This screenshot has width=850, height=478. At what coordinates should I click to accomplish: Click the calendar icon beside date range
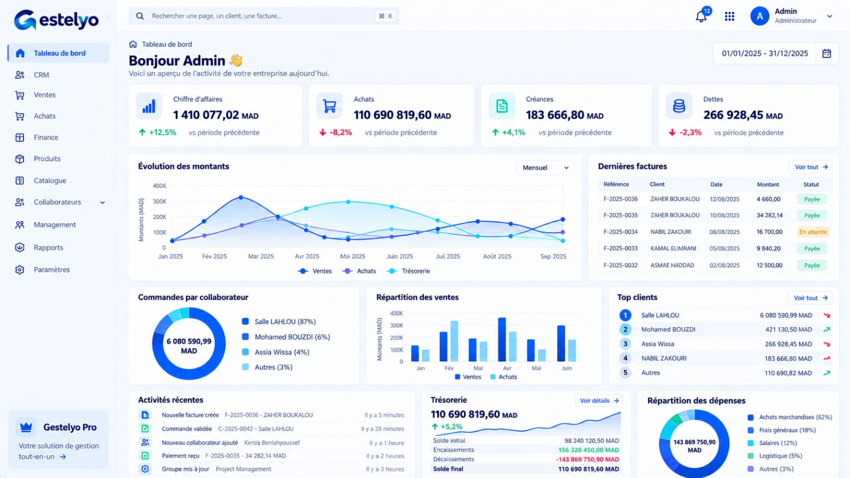827,53
